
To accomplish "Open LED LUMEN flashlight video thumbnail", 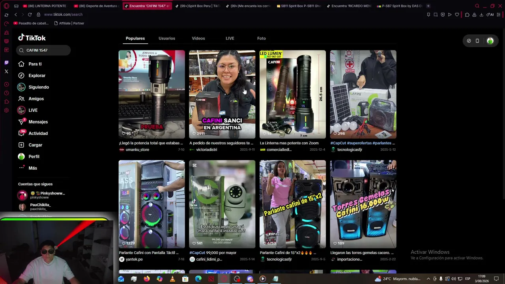I will tap(293, 94).
